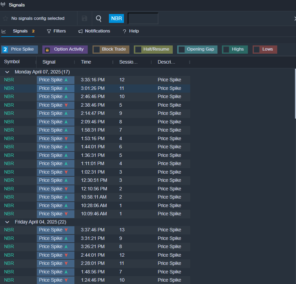Enable the Lows checkbox
Image resolution: width=296 pixels, height=284 pixels.
point(256,50)
